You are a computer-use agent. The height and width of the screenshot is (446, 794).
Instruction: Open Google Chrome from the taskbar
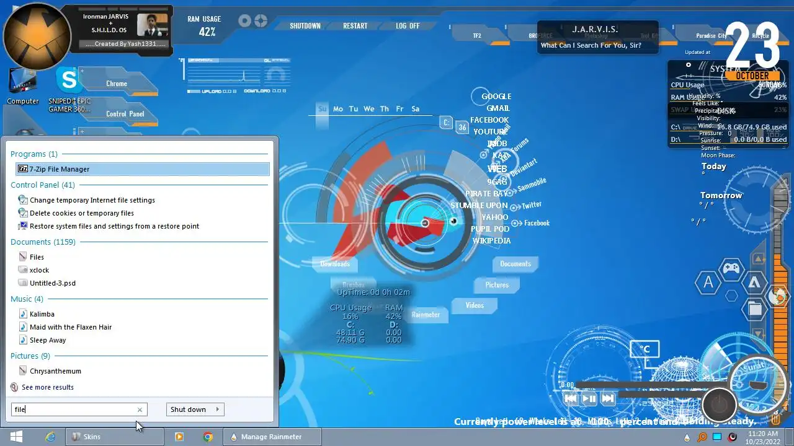[208, 437]
